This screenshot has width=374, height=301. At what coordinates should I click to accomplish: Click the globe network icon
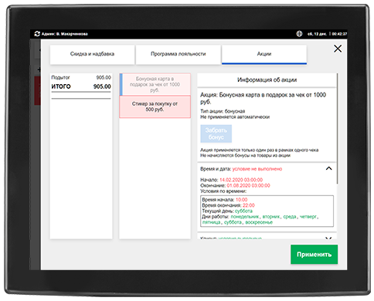coord(299,34)
